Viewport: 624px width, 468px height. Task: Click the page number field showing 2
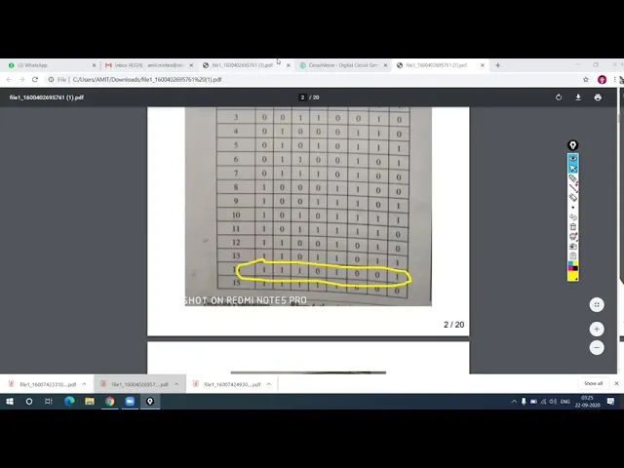302,97
